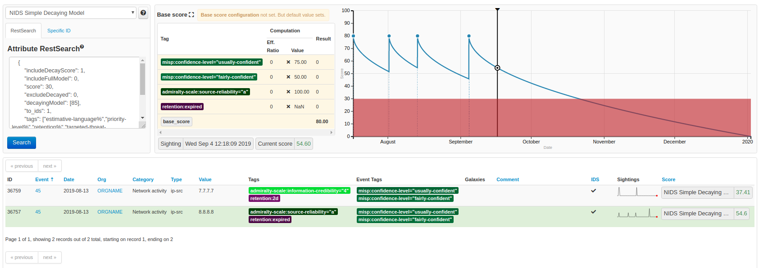Open ORGNAME link for attribute 36759

(110, 191)
